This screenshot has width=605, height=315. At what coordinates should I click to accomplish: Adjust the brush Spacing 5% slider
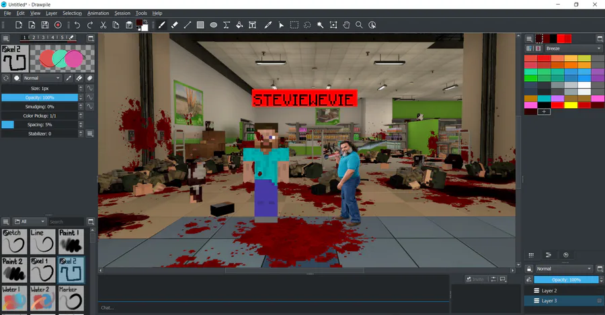tap(40, 124)
